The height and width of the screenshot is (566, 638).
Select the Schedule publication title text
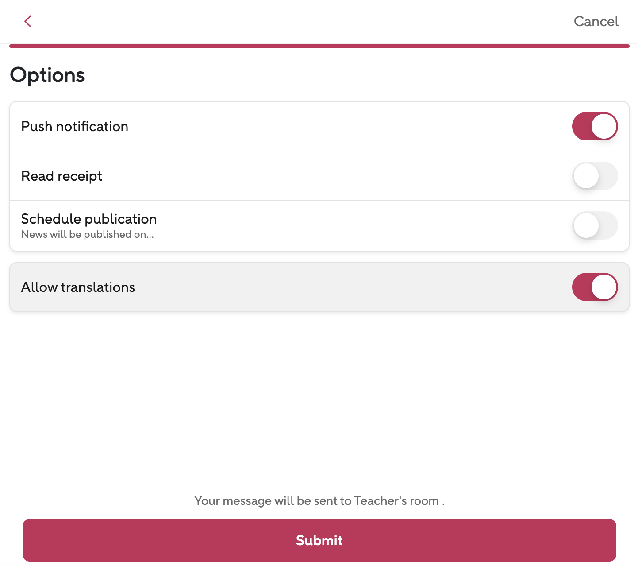pyautogui.click(x=89, y=219)
